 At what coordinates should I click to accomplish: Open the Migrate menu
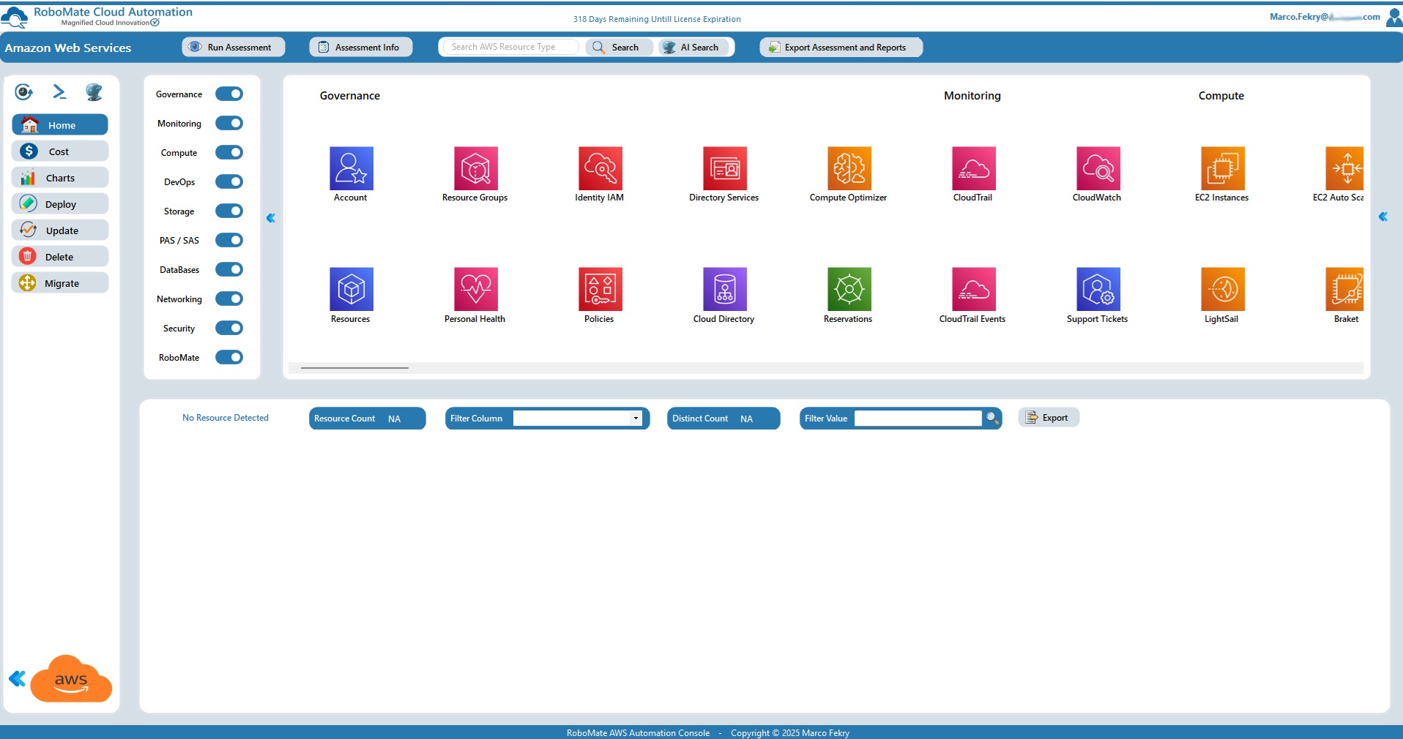(60, 283)
